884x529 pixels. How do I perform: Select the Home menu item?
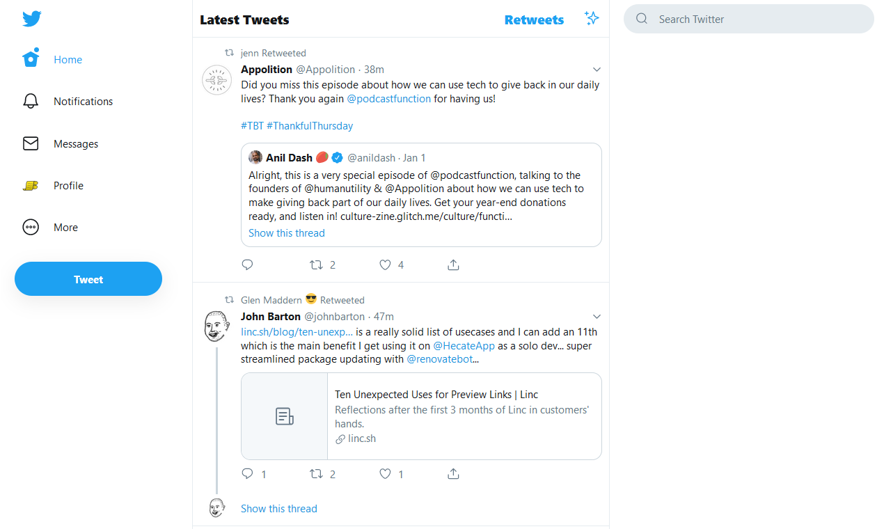(x=68, y=59)
